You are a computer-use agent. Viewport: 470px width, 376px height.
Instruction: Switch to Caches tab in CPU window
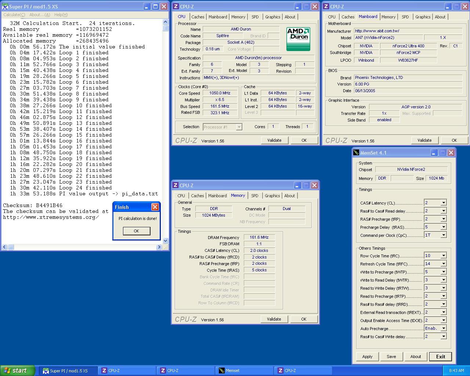(x=198, y=17)
